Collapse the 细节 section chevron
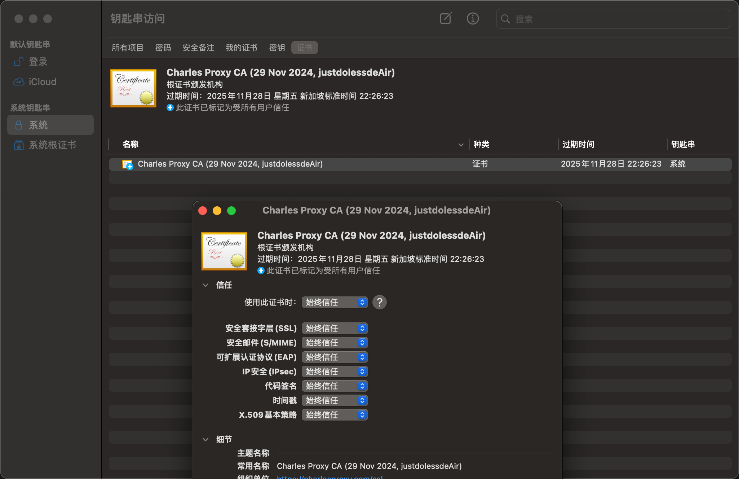The image size is (739, 479). tap(205, 439)
